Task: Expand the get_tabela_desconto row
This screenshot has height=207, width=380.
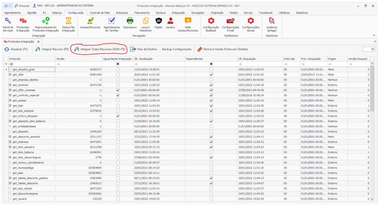Action: (10, 183)
